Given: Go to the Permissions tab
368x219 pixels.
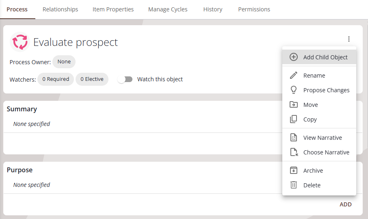Looking at the screenshot, I should click(x=254, y=9).
